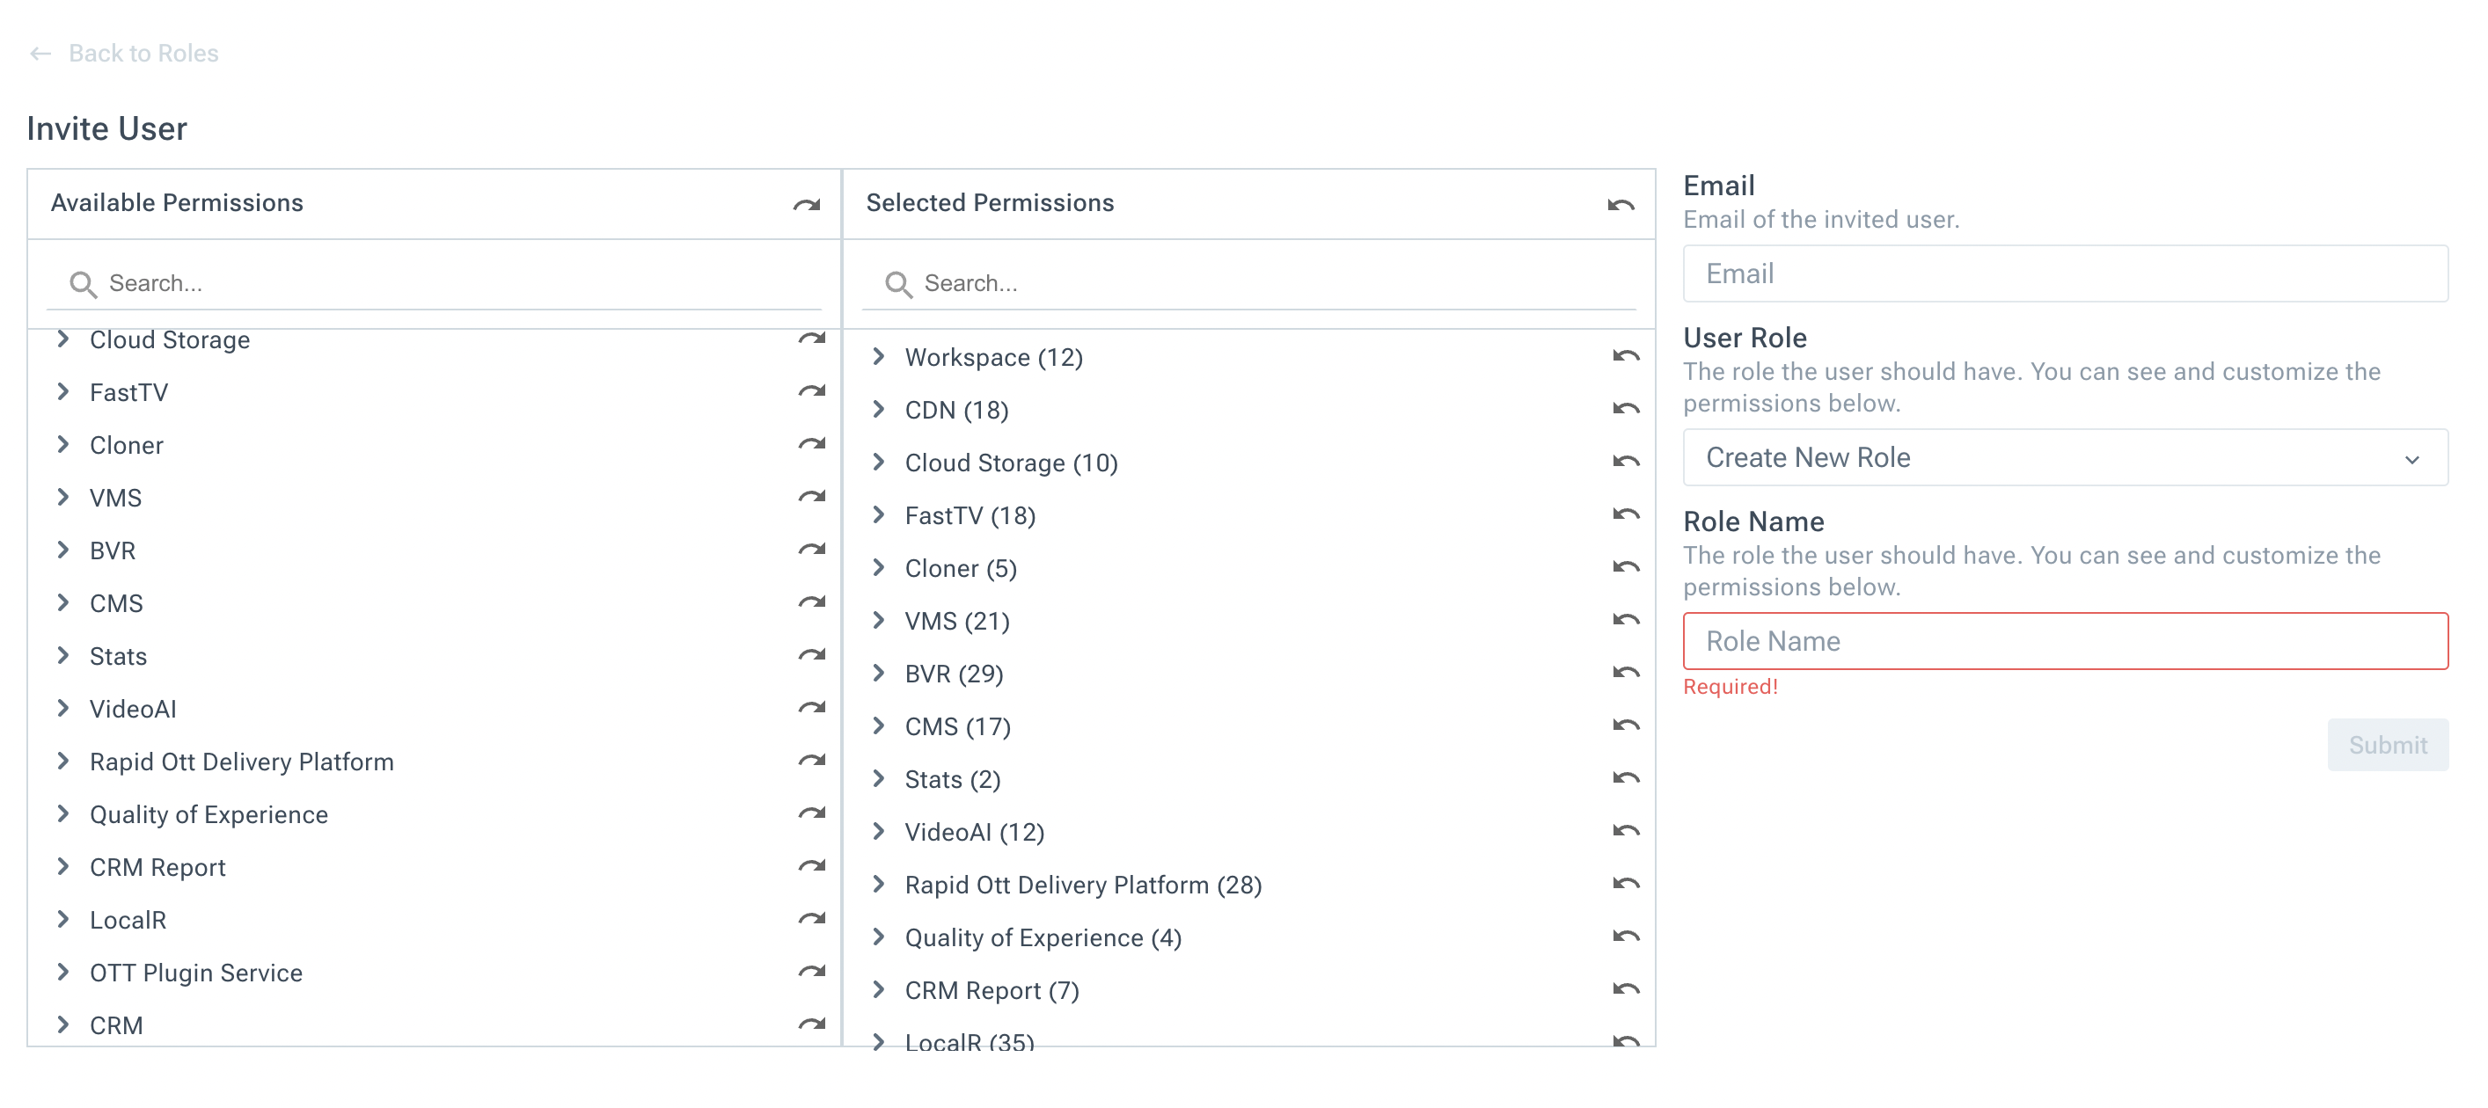Expand CDN (18) in Selected Permissions
The width and height of the screenshot is (2488, 1108).
click(878, 408)
